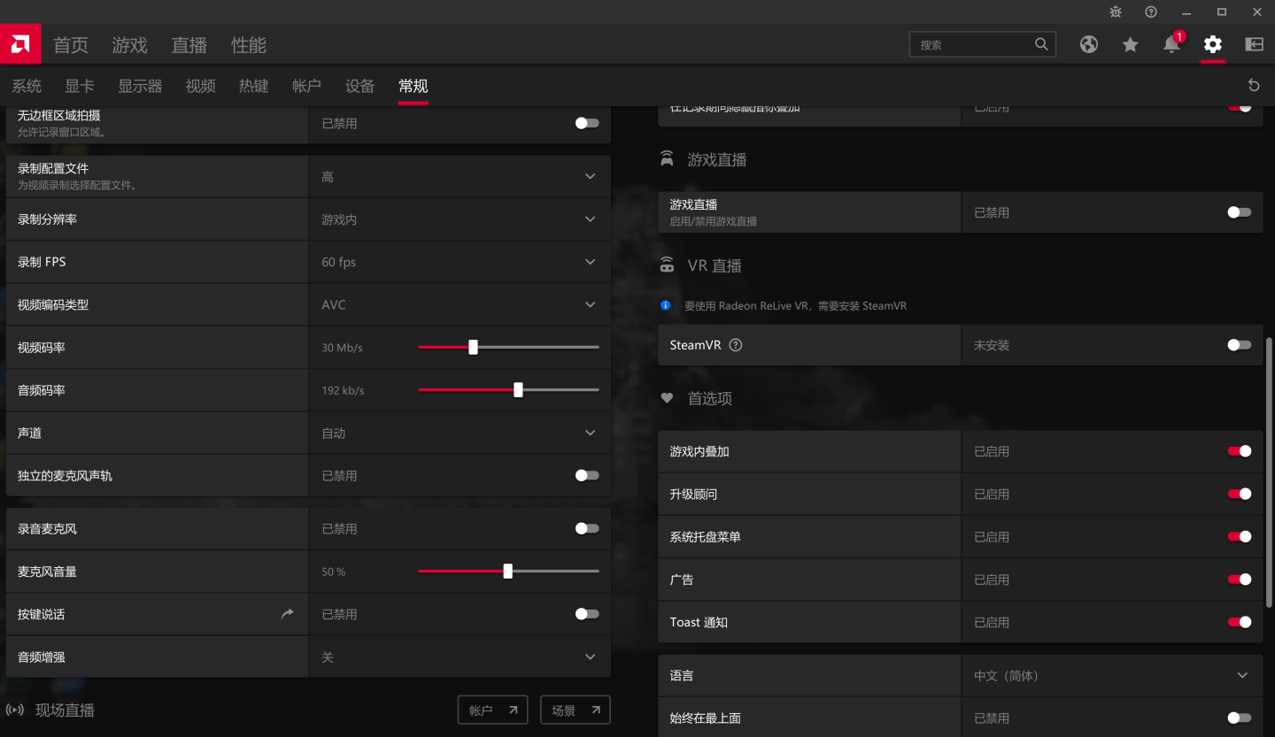Screen dimensions: 1275x737
Task: Turn off Toast 通知 switch
Action: [1240, 622]
